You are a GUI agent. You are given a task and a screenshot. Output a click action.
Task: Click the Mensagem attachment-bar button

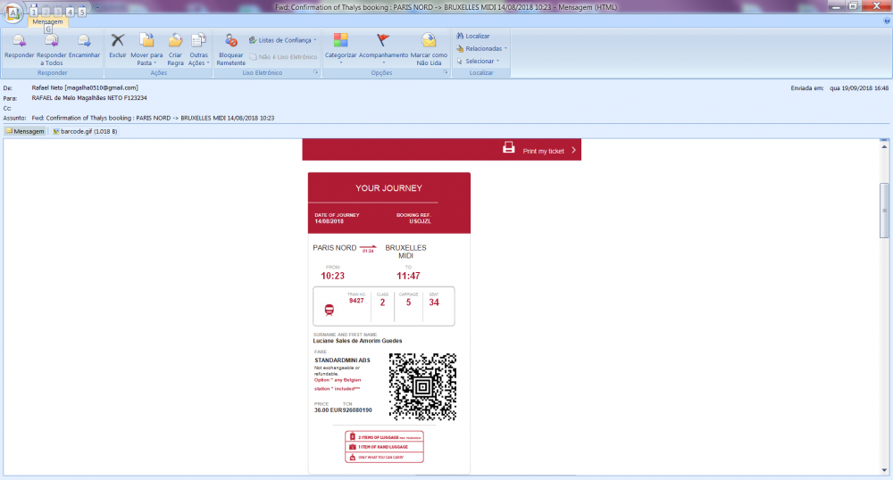pyautogui.click(x=25, y=131)
